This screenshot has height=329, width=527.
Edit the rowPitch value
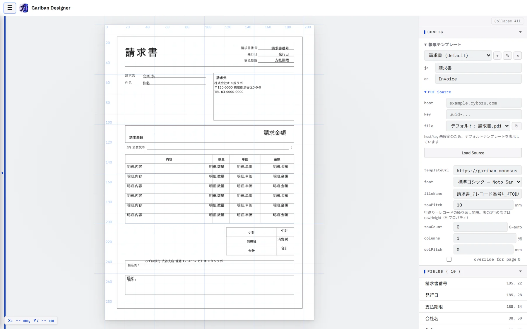point(483,205)
